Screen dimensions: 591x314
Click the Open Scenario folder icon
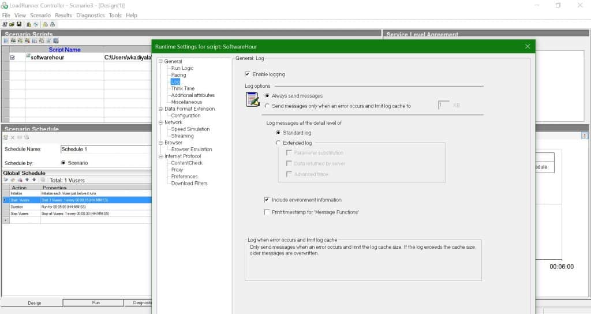[12, 24]
